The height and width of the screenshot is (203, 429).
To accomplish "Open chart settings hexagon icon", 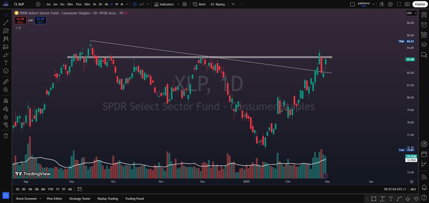I will [390, 4].
